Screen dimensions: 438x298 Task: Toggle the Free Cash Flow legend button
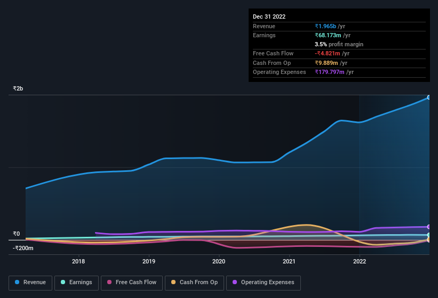[x=132, y=283]
